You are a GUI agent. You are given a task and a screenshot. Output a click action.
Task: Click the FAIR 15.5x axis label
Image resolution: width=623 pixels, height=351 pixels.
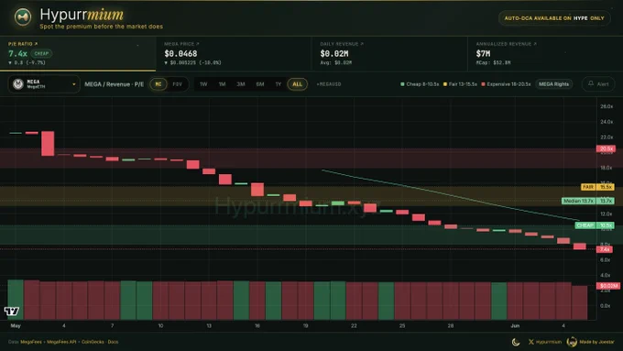coord(597,187)
